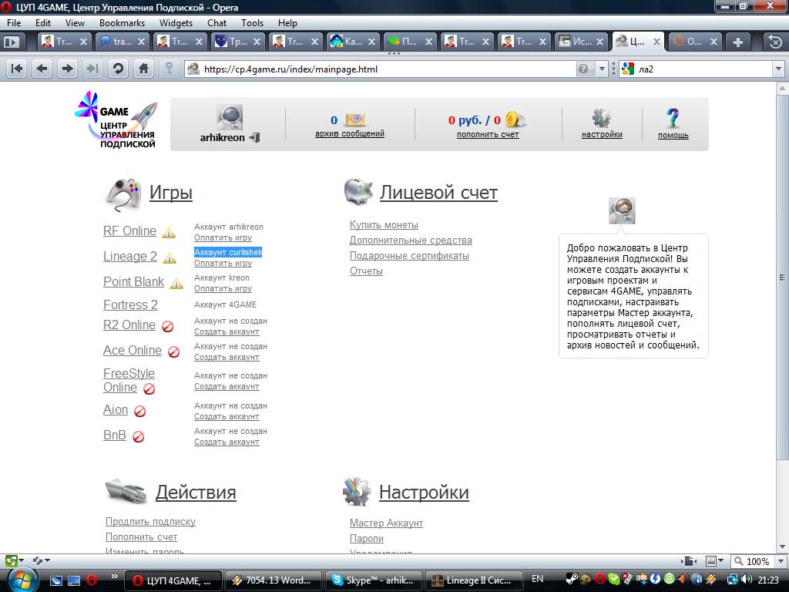Open Мастер Аккаунт link
This screenshot has width=789, height=592.
pos(386,523)
